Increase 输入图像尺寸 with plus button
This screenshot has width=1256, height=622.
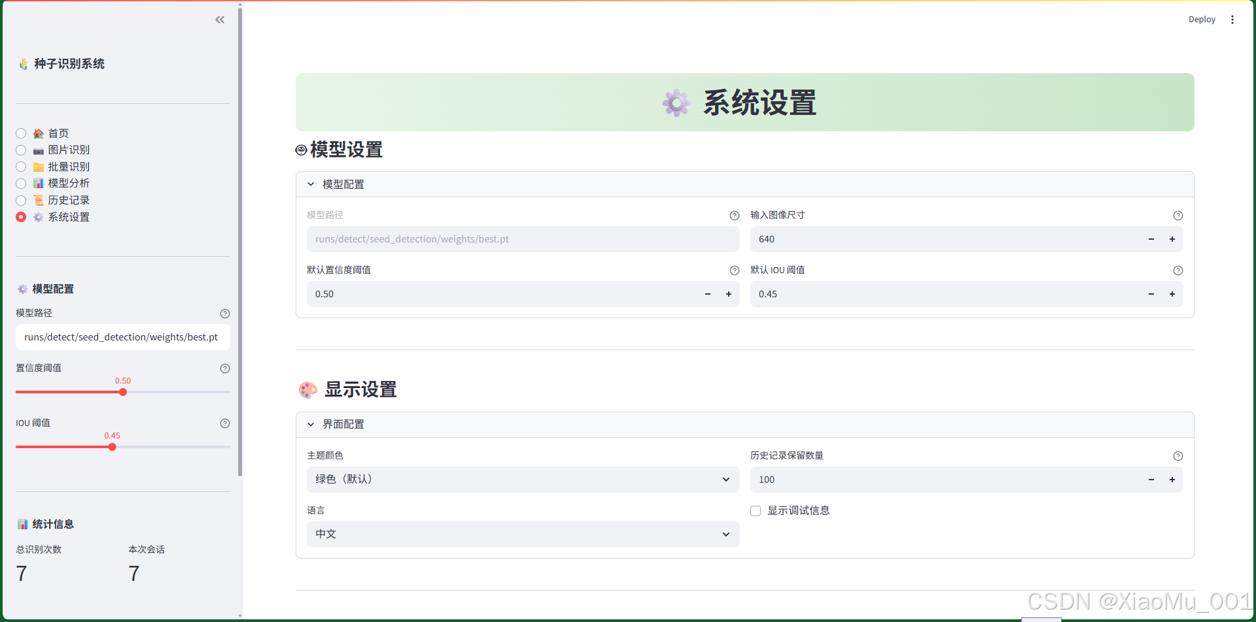[1172, 239]
